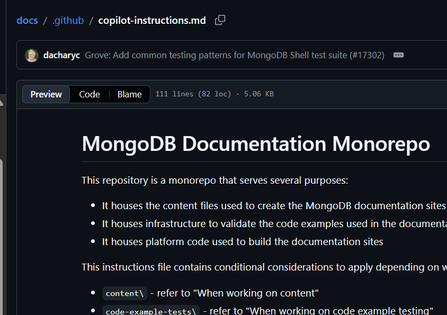Open the docs breadcrumb link

[27, 20]
